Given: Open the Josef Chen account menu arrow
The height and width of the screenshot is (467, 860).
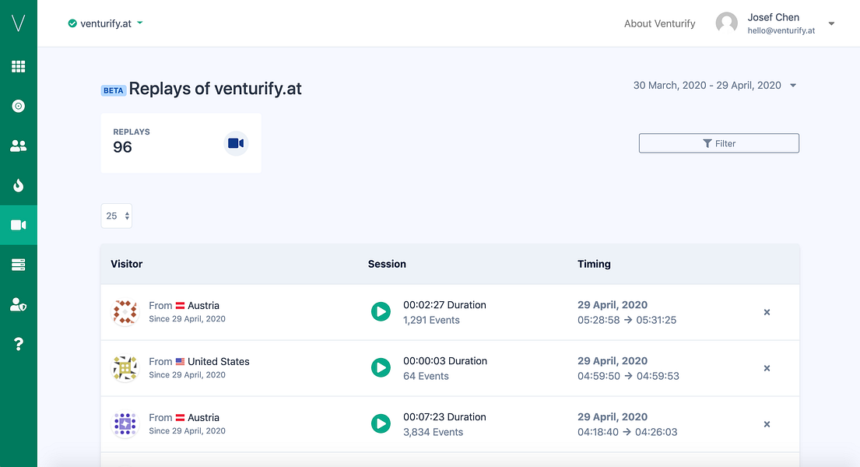Looking at the screenshot, I should 831,23.
